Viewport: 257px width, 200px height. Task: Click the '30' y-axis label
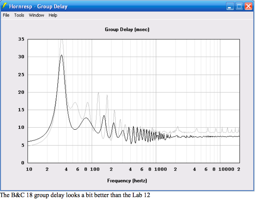pos(21,57)
